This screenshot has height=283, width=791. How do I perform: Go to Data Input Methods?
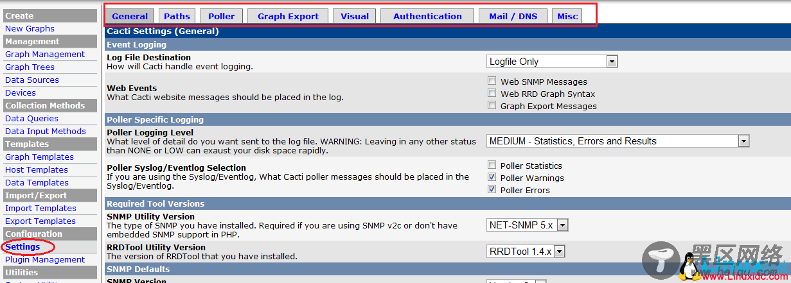pyautogui.click(x=46, y=131)
